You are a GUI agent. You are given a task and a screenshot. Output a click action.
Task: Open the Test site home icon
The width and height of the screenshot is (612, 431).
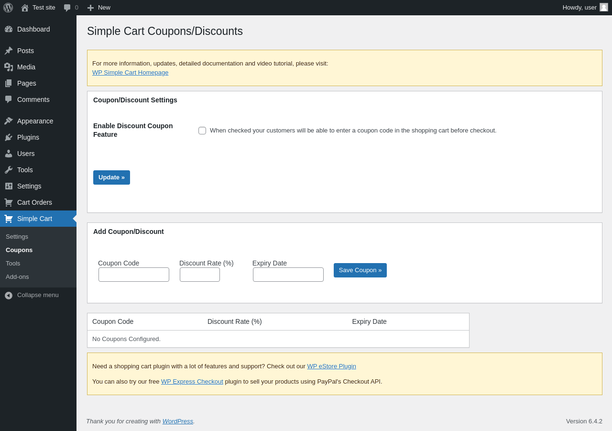pyautogui.click(x=25, y=8)
